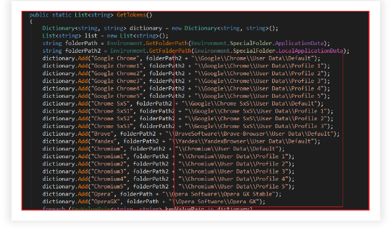Screen dimensions: 391x228
Task: Click the "Chrome SxS2" key string
Action: tap(112, 119)
